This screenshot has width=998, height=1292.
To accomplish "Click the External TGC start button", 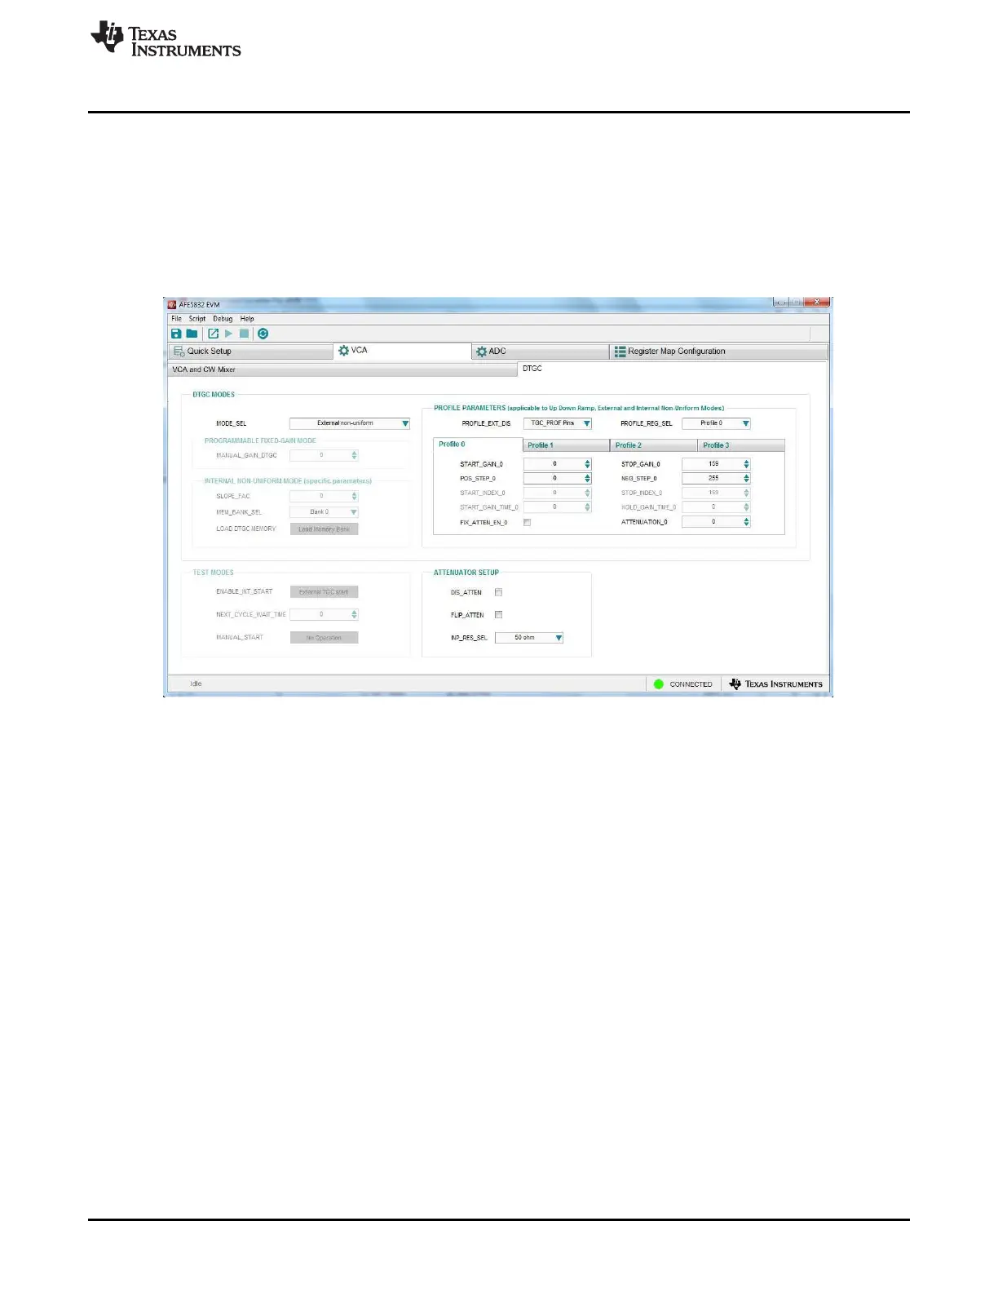I will click(x=324, y=592).
